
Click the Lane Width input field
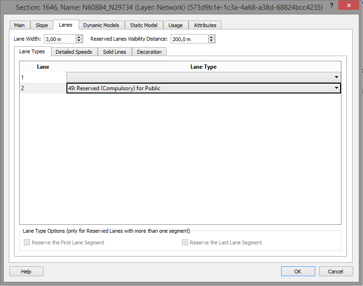click(59, 39)
